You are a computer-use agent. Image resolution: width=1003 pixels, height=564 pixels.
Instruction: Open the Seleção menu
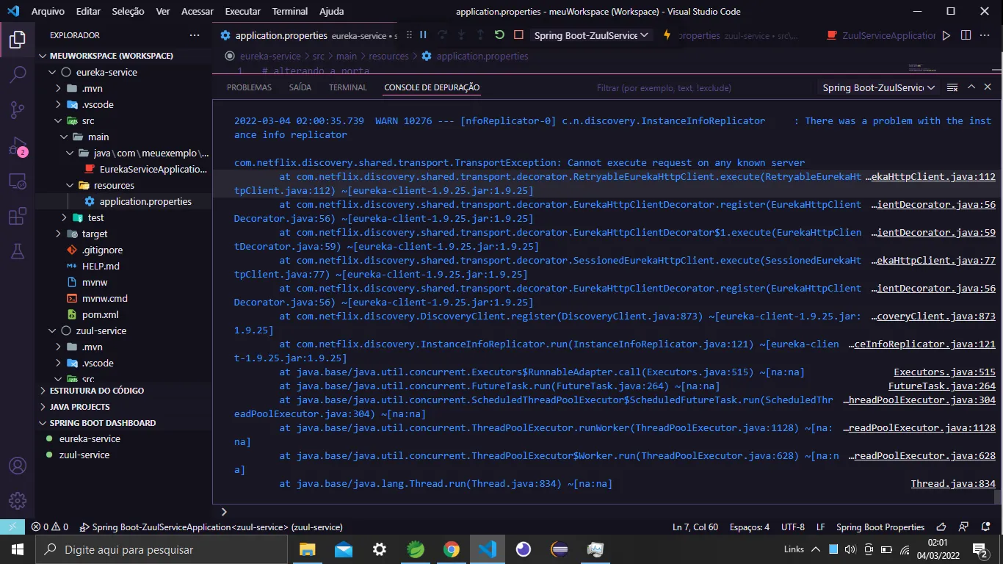click(128, 11)
